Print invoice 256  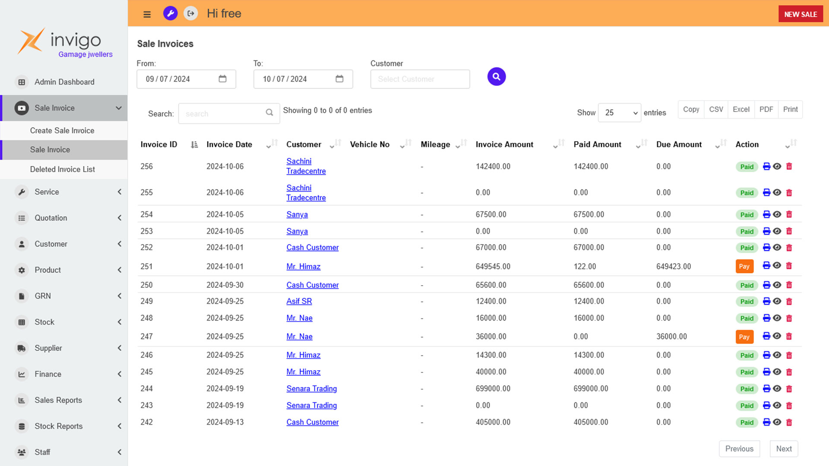point(766,167)
